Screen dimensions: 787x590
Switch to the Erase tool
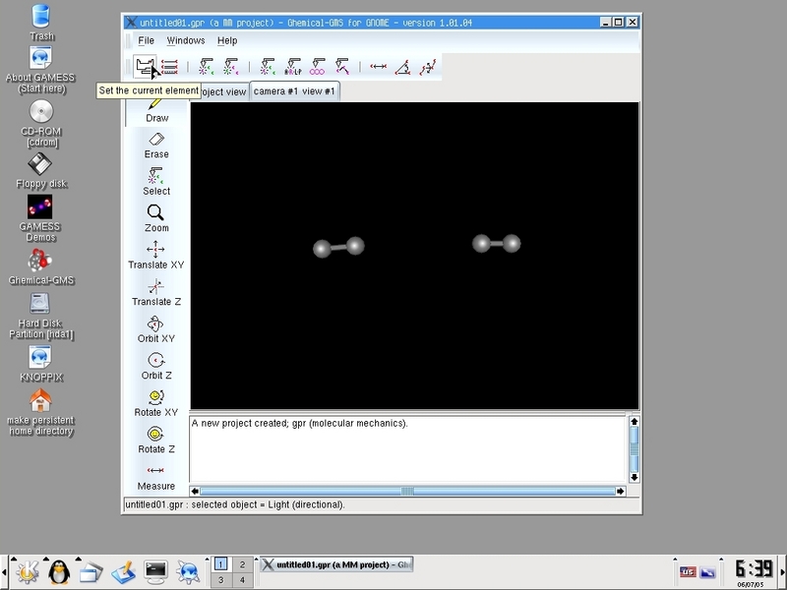pos(156,145)
